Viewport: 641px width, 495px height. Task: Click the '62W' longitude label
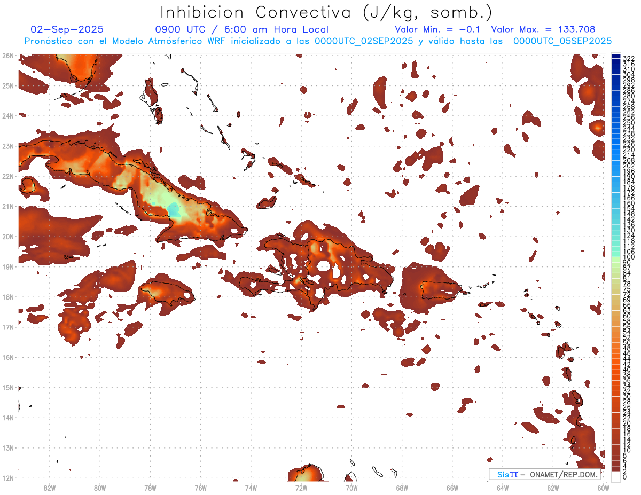[553, 488]
